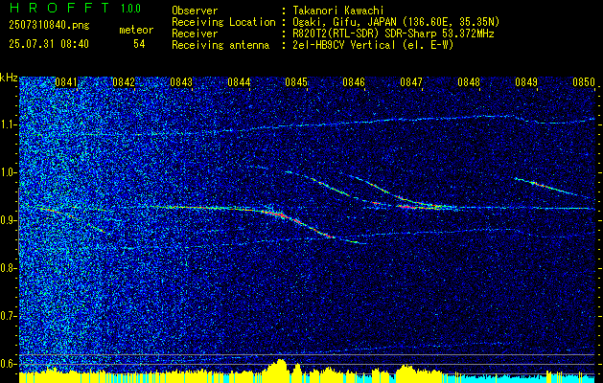Click the kHz axis unit label
Image resolution: width=603 pixels, height=383 pixels.
(9, 78)
